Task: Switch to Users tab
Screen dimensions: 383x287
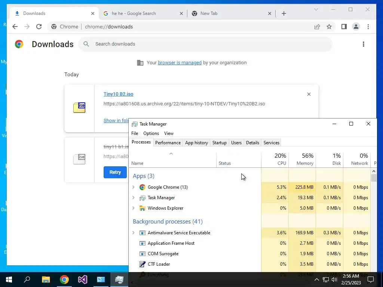Action: tap(236, 143)
